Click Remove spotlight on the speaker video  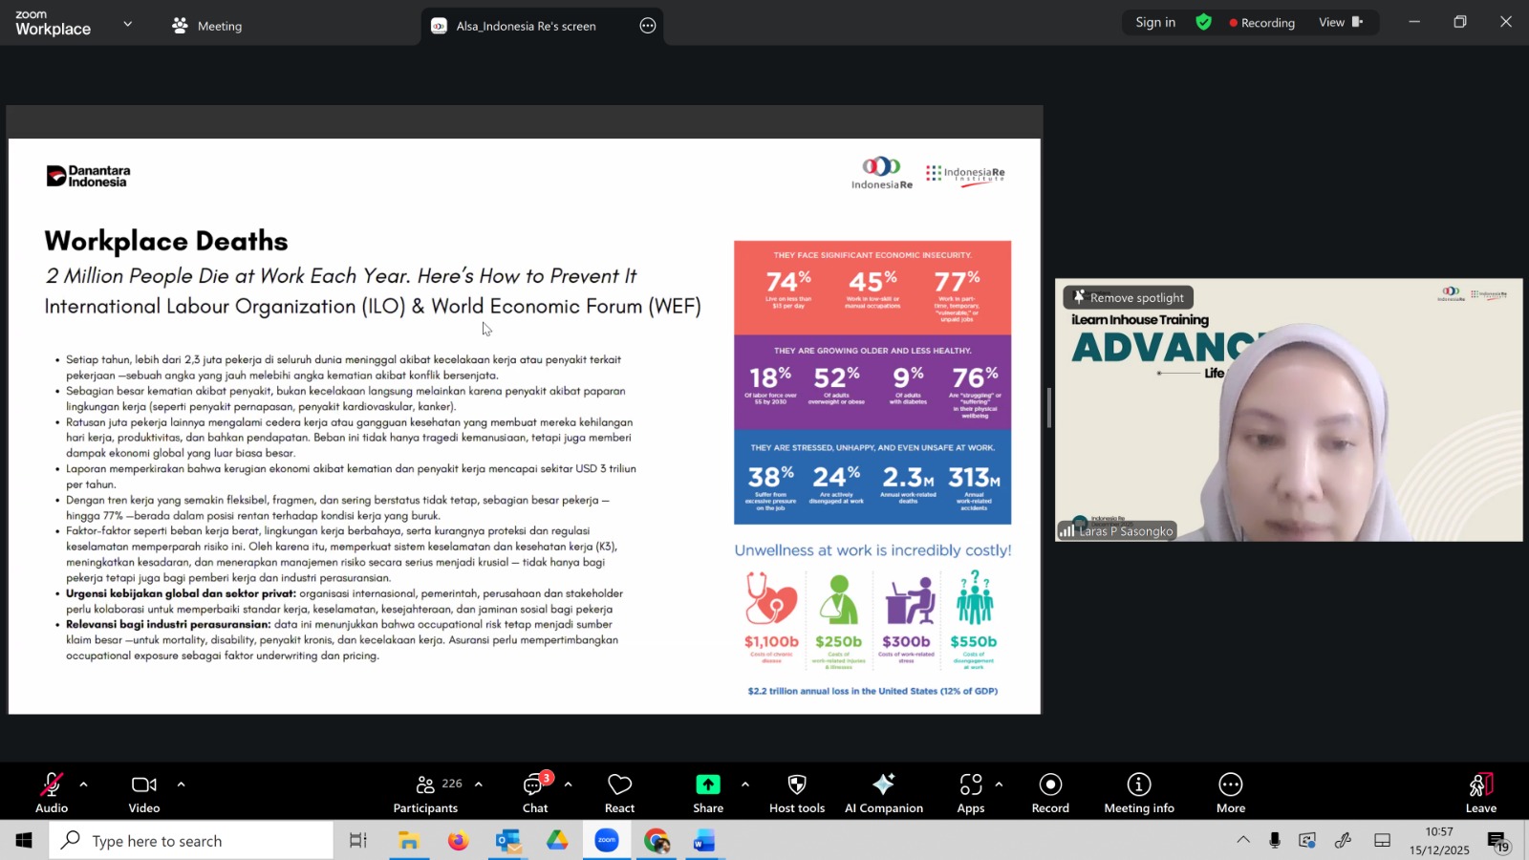pyautogui.click(x=1129, y=297)
